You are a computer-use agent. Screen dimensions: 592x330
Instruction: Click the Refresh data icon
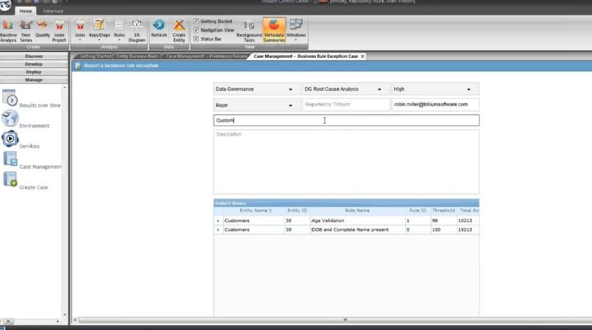point(159,29)
